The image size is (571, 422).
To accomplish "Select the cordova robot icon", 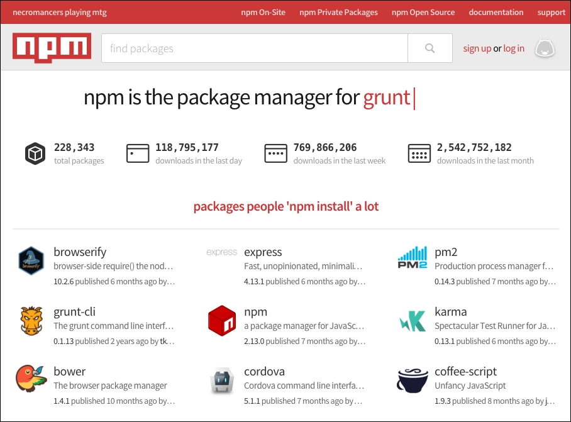I will pos(221,380).
